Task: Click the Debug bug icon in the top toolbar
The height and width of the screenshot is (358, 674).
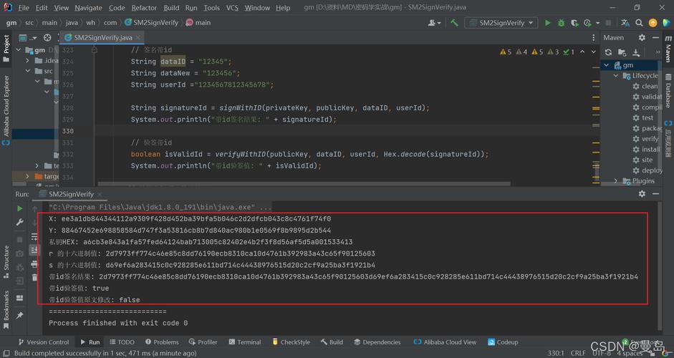Action: click(x=562, y=23)
